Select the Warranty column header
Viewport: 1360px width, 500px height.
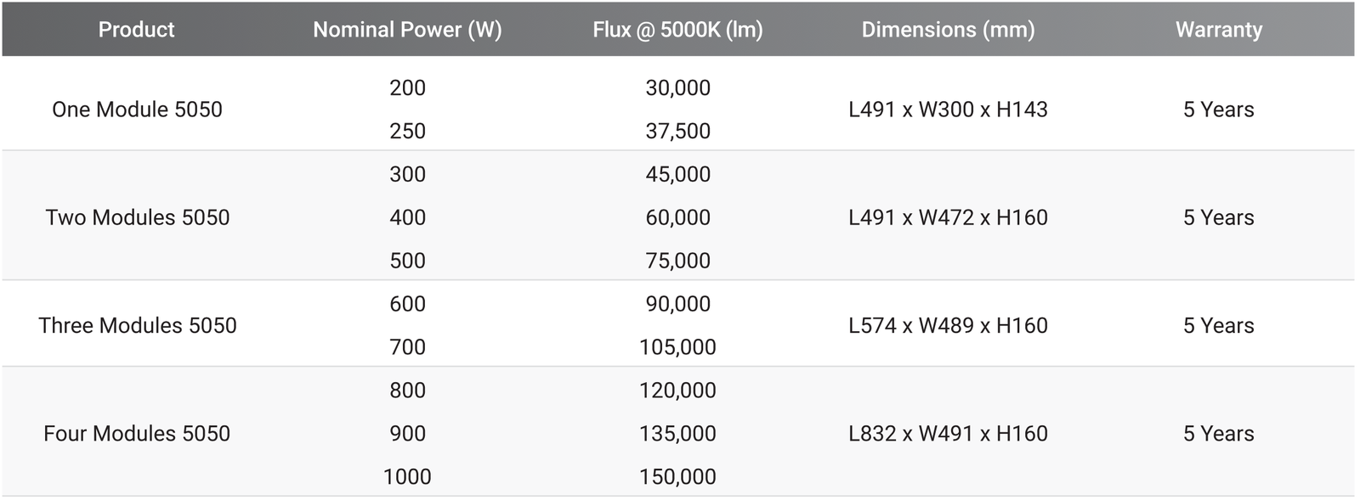click(1218, 30)
